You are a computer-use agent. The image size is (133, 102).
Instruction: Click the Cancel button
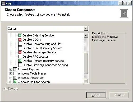click(119, 95)
